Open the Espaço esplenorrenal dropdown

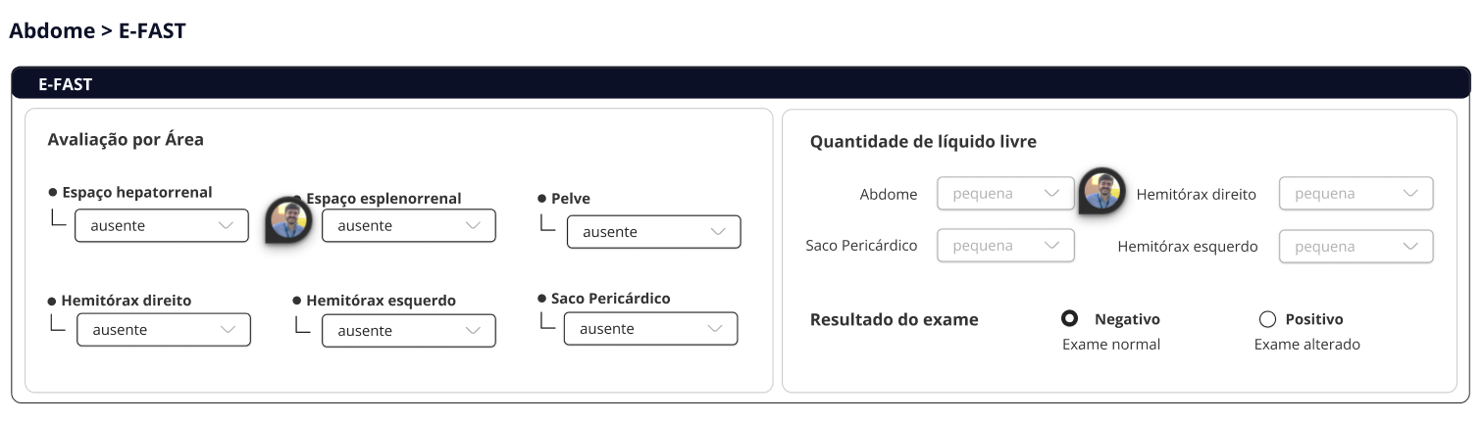(x=408, y=226)
